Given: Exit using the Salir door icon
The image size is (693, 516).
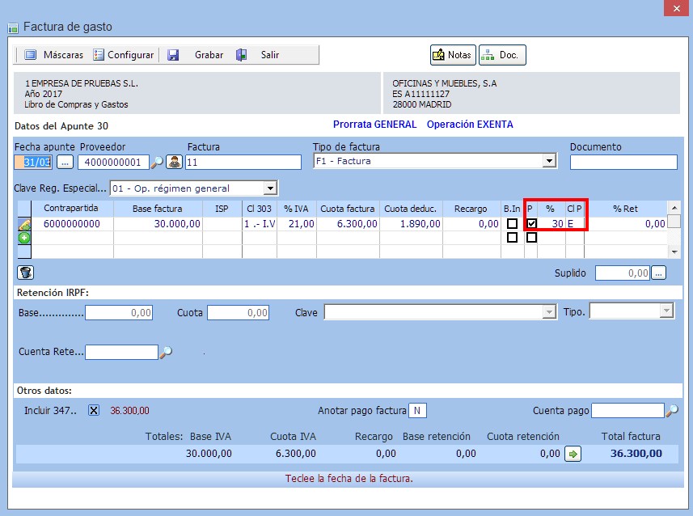Looking at the screenshot, I should pos(241,55).
